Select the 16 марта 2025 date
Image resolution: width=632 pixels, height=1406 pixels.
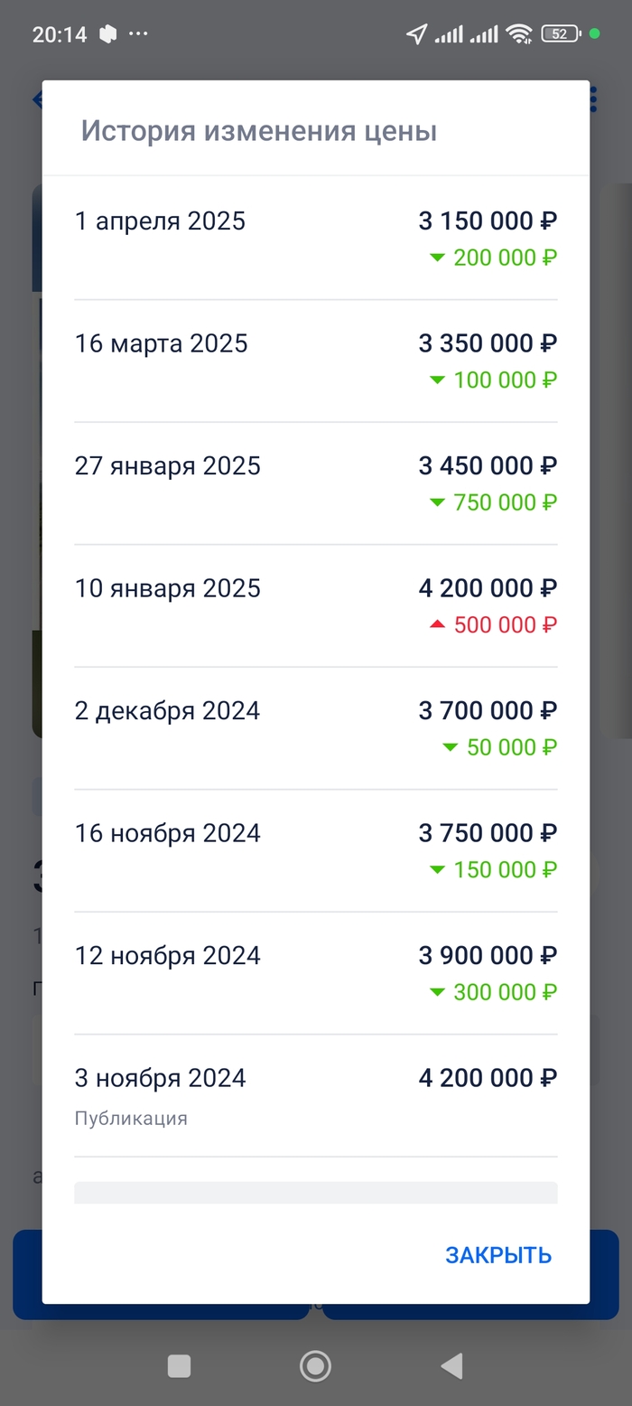click(161, 344)
